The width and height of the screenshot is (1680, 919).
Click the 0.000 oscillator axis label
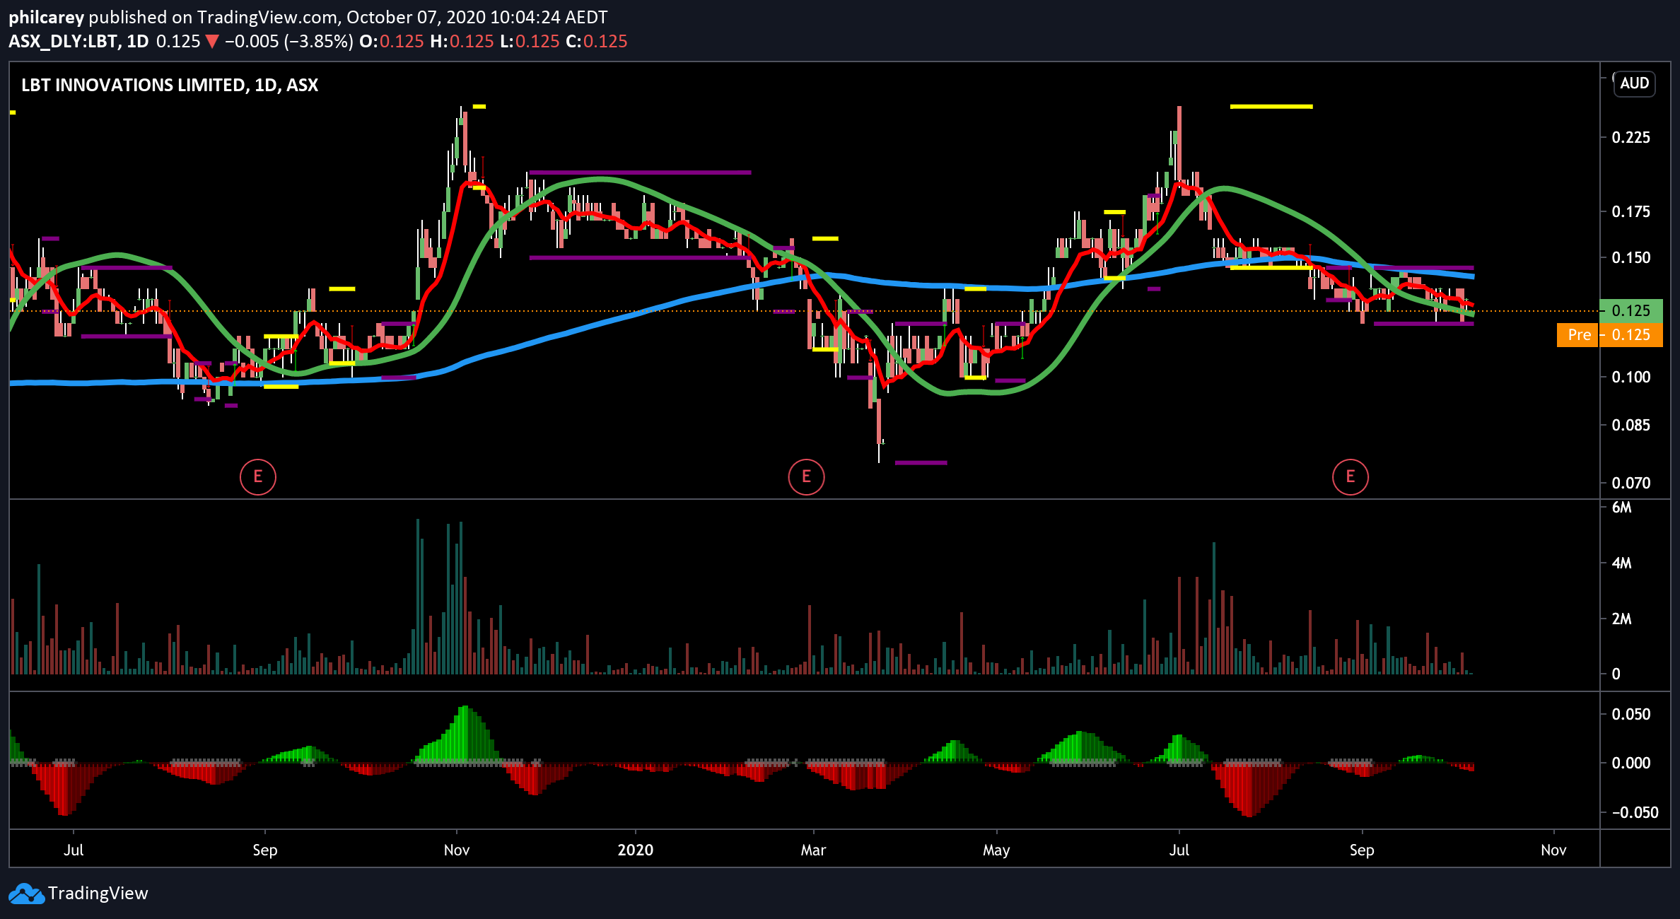1631,763
